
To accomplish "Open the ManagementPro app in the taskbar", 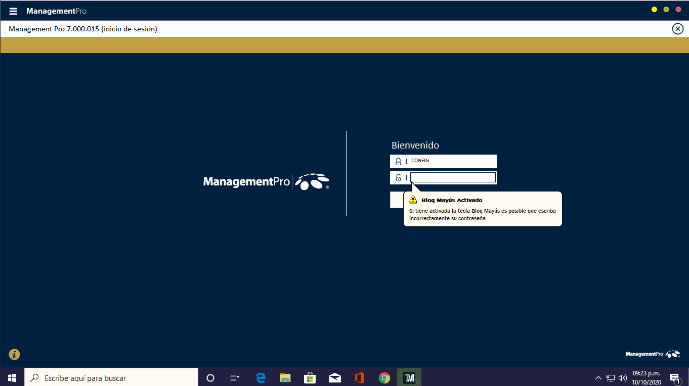I will 409,378.
